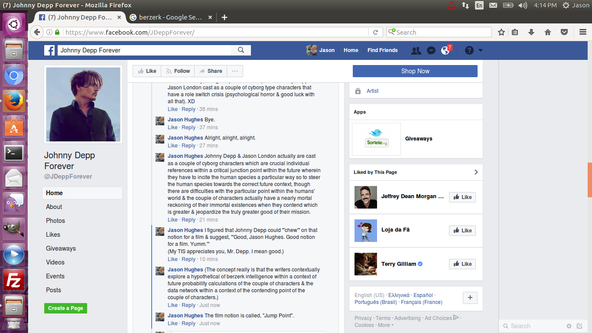Click the site security padlock icon

(x=57, y=32)
